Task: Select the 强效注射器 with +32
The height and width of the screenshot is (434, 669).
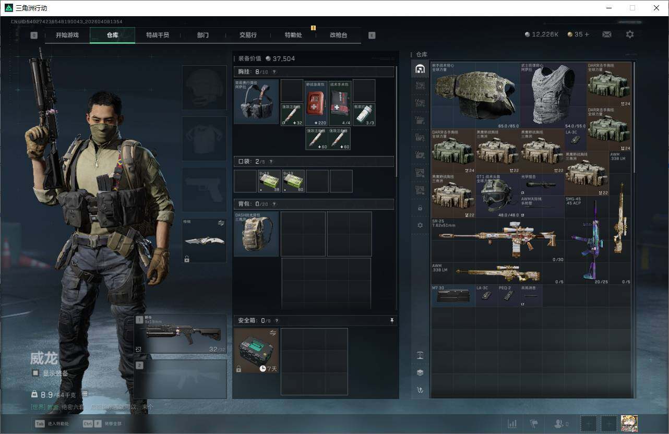Action: pos(292,115)
